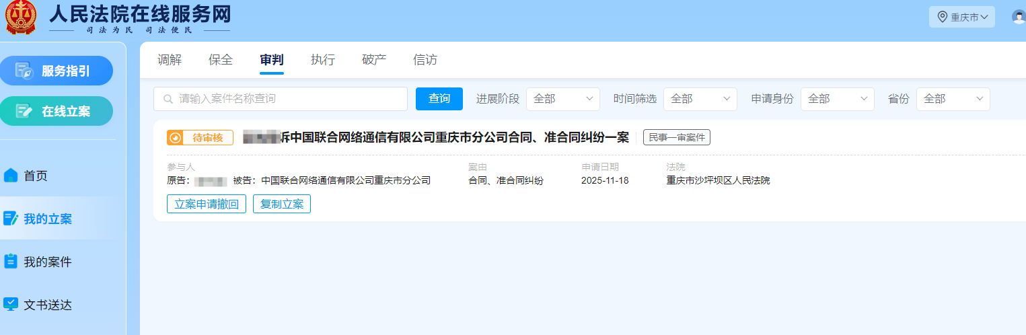Click the 服务指引 document icon
Viewport: 1026px width, 335px height.
click(24, 71)
